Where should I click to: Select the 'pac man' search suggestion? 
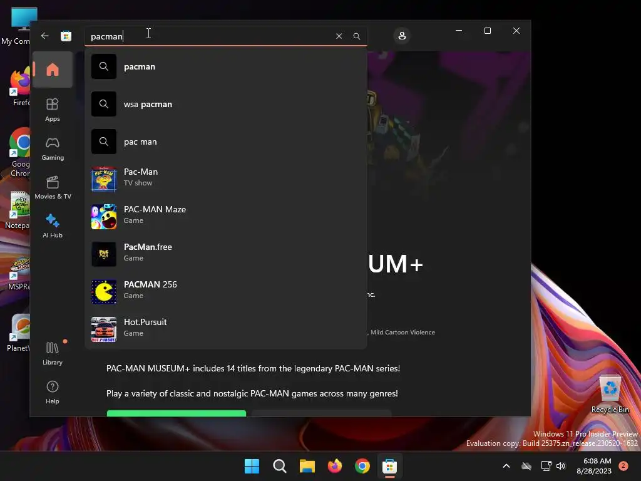(x=225, y=142)
